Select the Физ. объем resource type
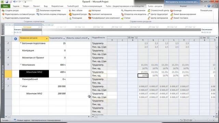The image size is (219, 123). point(76,11)
